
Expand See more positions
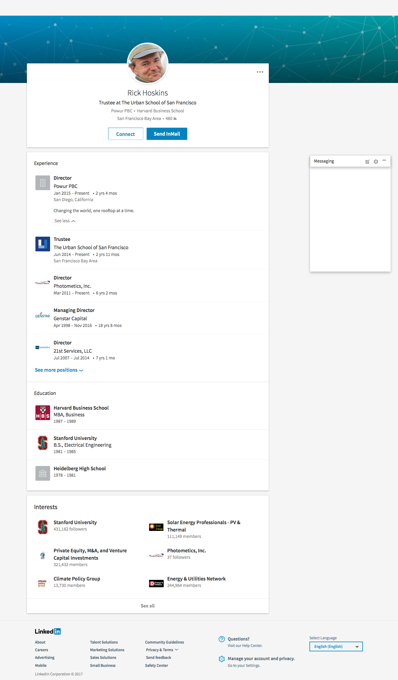click(59, 370)
